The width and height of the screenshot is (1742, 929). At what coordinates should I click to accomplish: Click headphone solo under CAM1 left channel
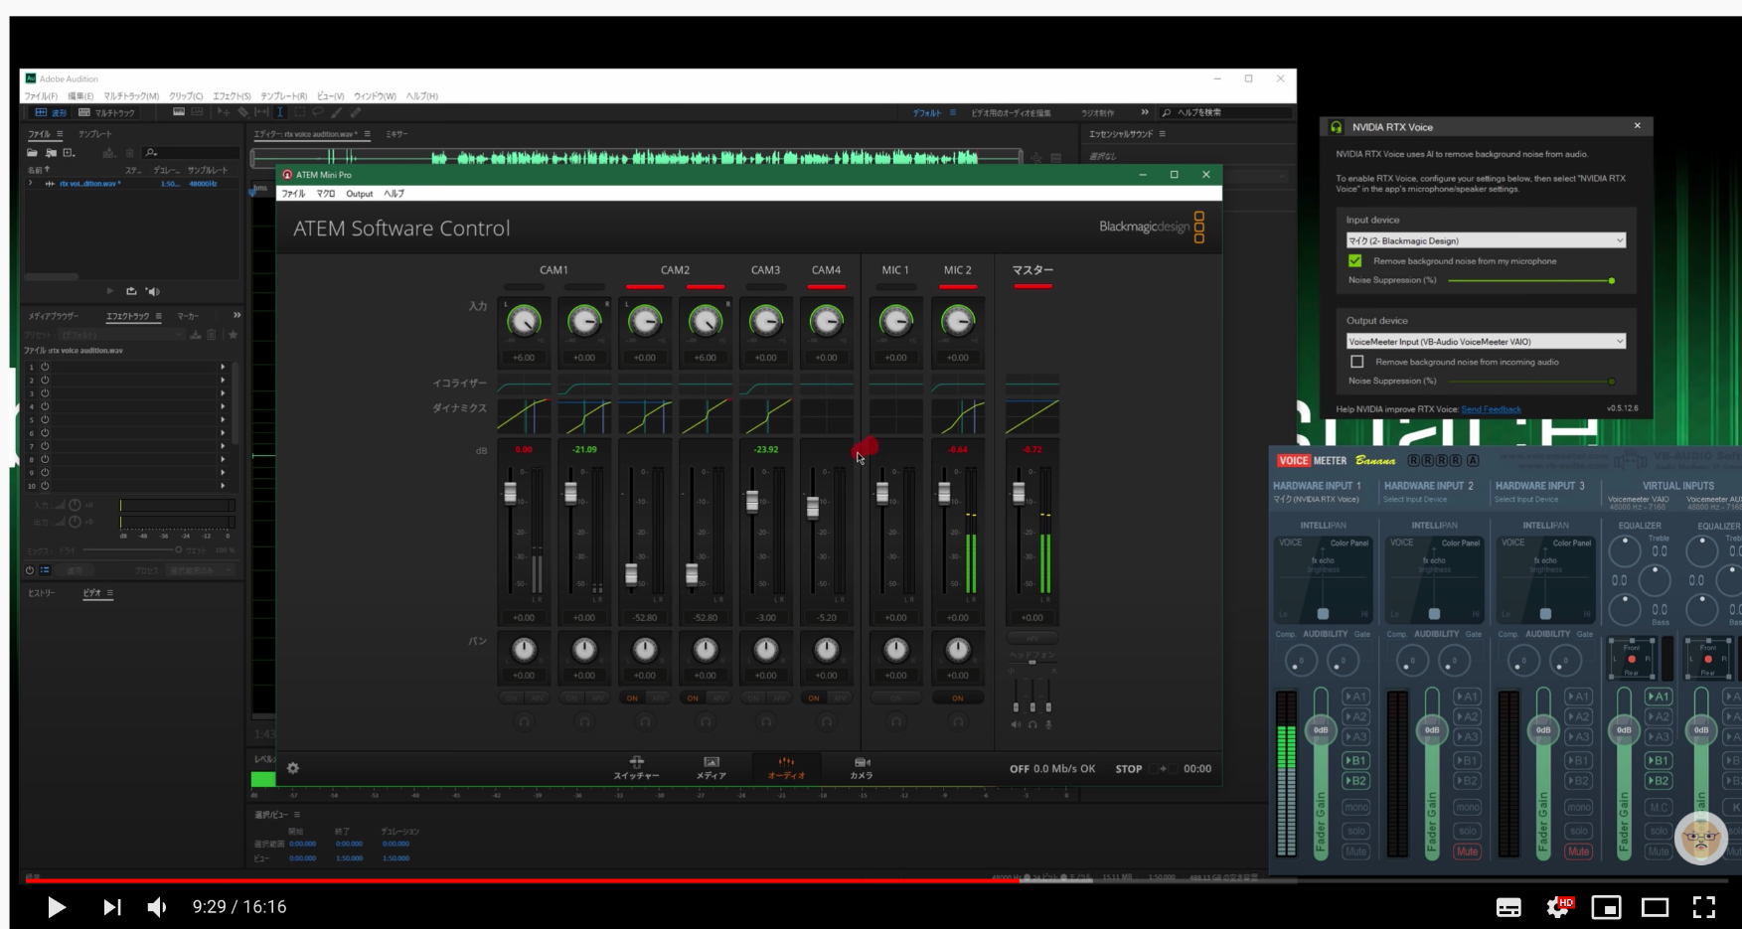[524, 721]
